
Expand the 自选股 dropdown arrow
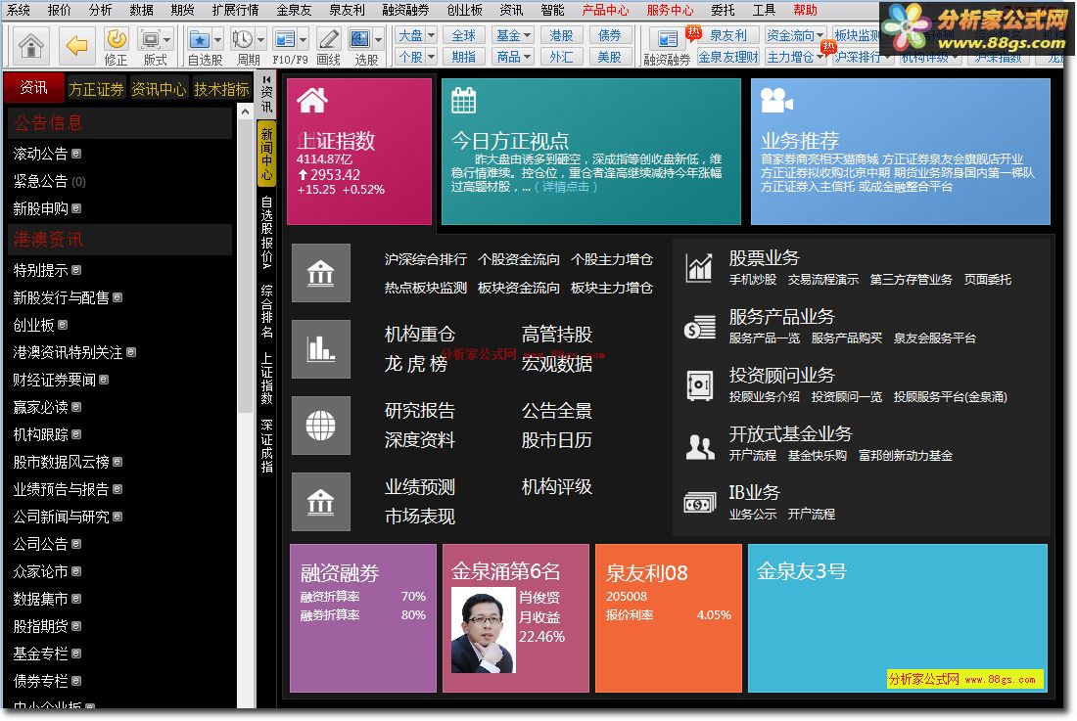pos(217,39)
